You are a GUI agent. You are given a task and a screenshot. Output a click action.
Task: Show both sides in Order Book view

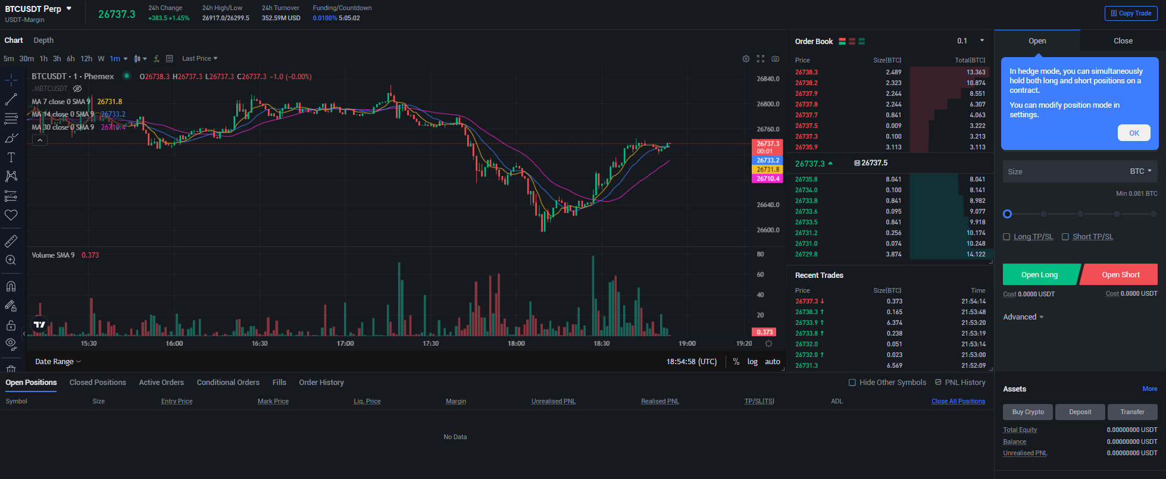(x=842, y=41)
